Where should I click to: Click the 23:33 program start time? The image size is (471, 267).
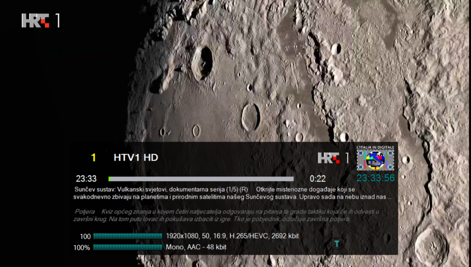point(86,179)
